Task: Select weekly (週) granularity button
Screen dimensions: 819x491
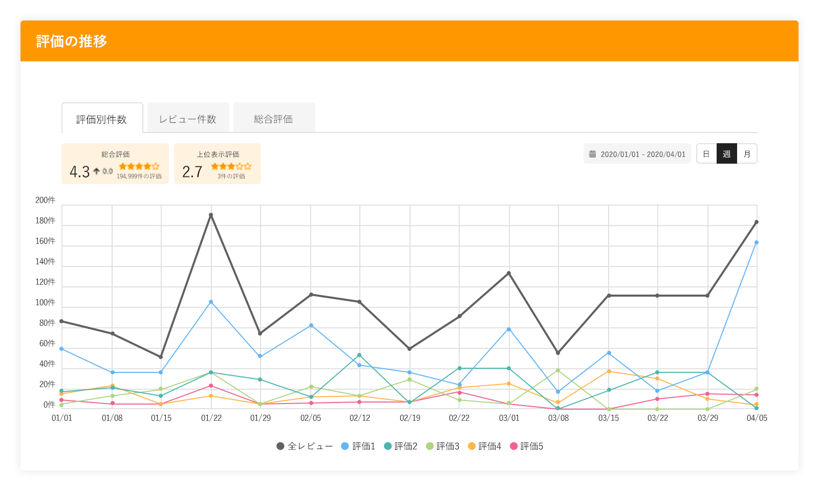Action: (726, 154)
